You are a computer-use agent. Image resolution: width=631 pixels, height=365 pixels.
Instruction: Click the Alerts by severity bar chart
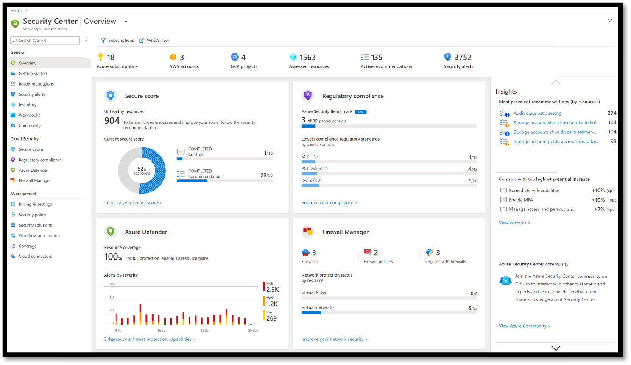[181, 304]
